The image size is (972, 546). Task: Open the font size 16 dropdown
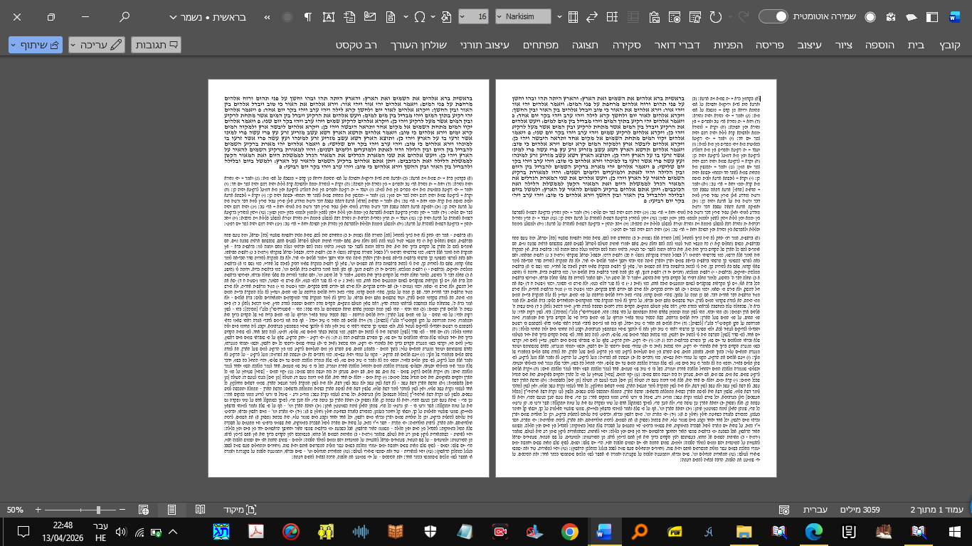473,16
